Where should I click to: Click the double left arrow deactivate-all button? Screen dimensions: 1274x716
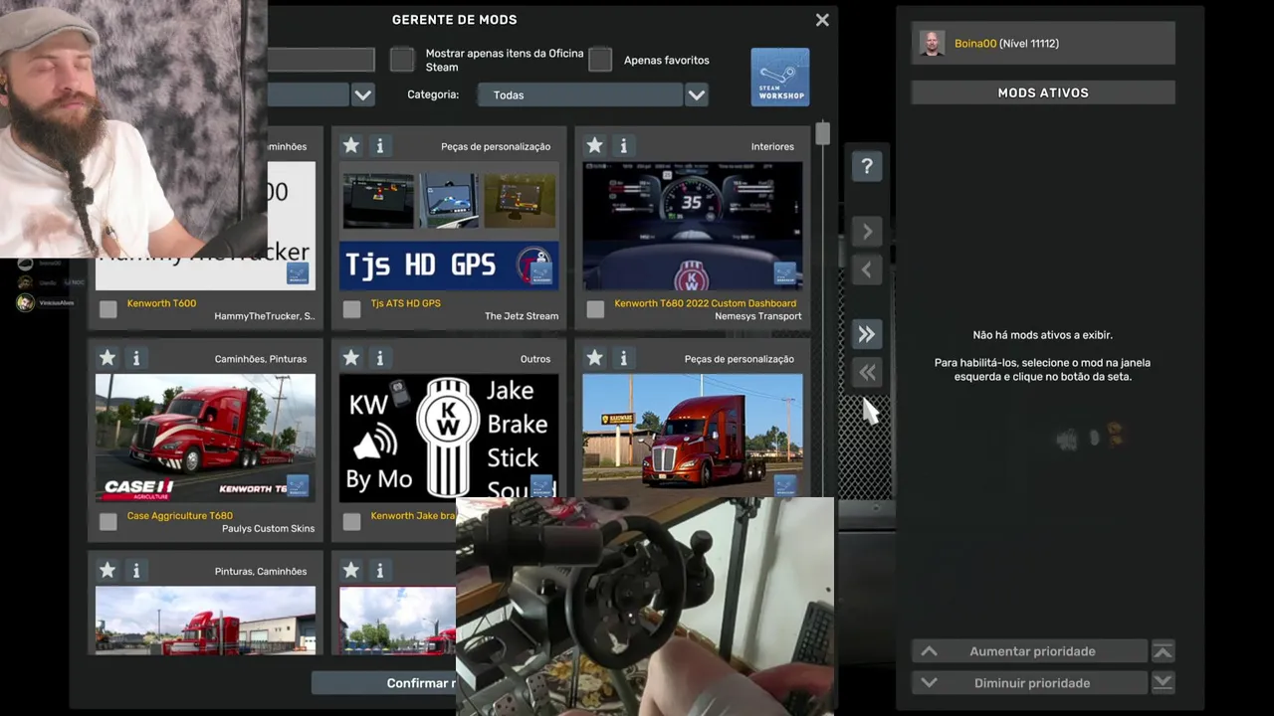867,373
